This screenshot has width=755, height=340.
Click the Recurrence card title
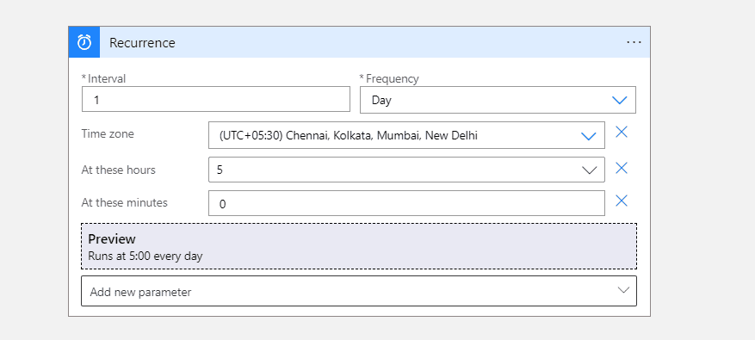tap(142, 43)
